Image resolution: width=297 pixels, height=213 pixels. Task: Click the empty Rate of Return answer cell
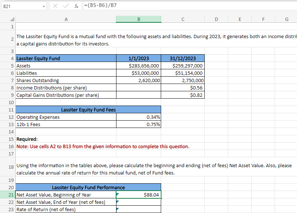coord(138,209)
